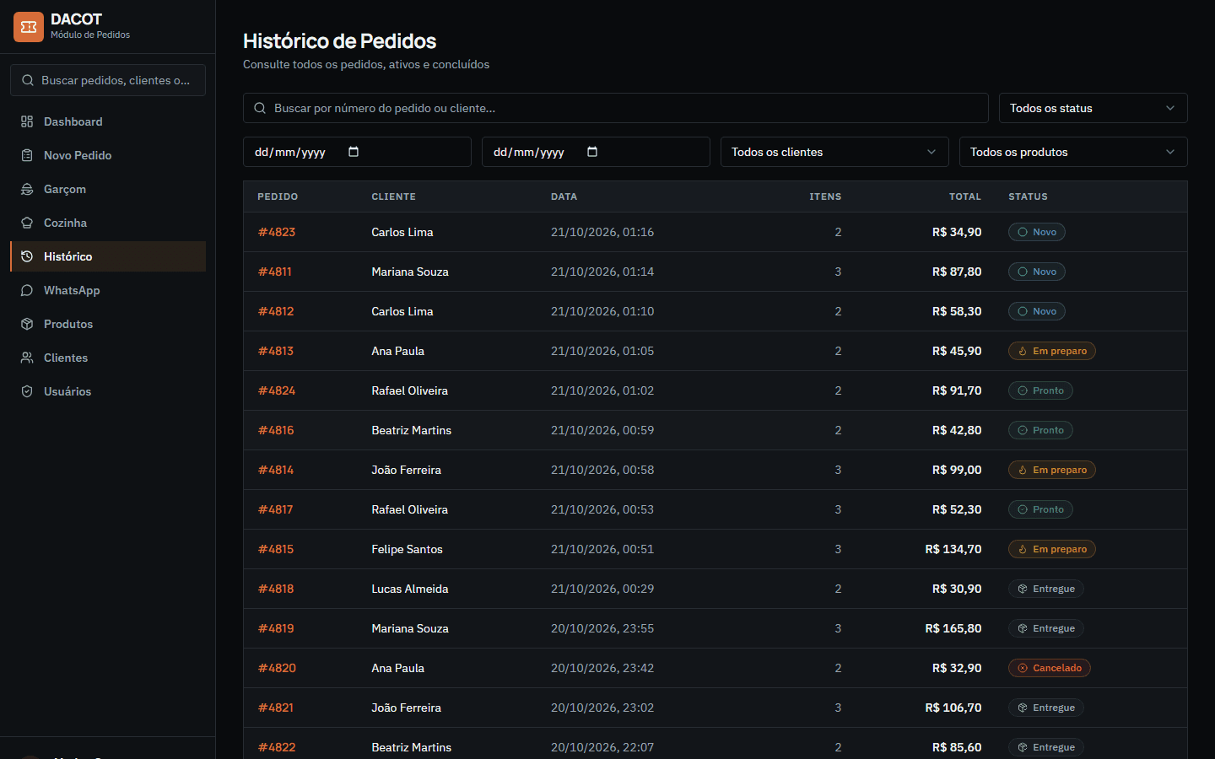Screen dimensions: 1215x759
Task: Click the Usuários shield icon
Action: click(x=27, y=391)
